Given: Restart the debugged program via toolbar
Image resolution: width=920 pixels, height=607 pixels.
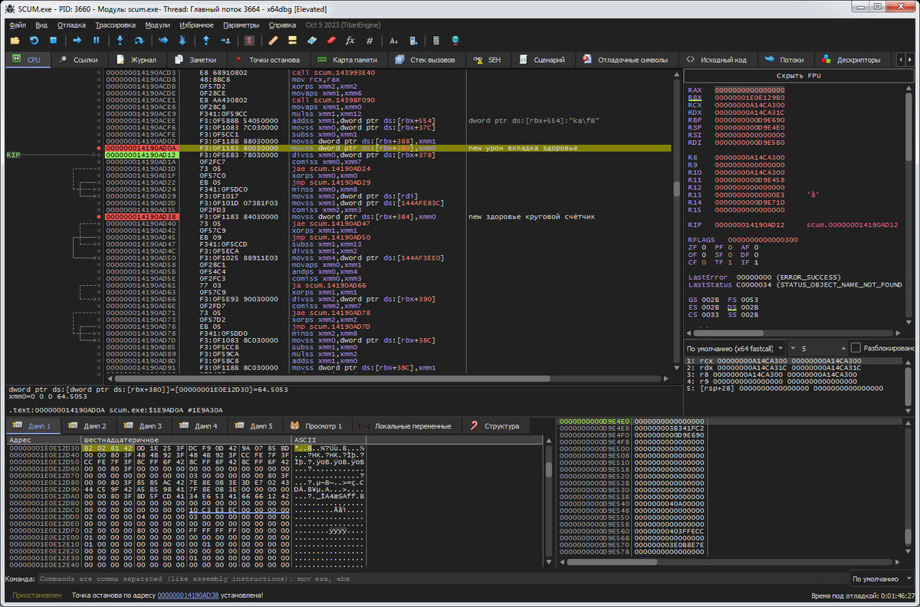Looking at the screenshot, I should (x=34, y=41).
